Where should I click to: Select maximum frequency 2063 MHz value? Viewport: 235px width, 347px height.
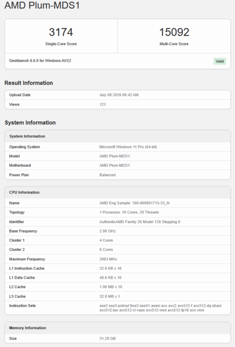pos(108,259)
